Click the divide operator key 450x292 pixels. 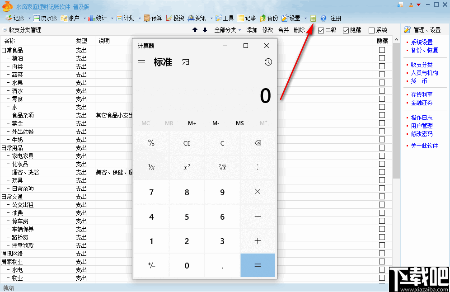258,167
